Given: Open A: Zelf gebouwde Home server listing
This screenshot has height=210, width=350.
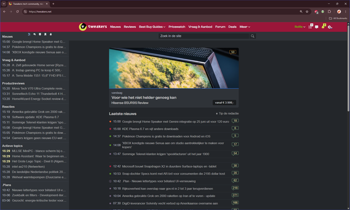Looking at the screenshot, I should click(x=39, y=65).
